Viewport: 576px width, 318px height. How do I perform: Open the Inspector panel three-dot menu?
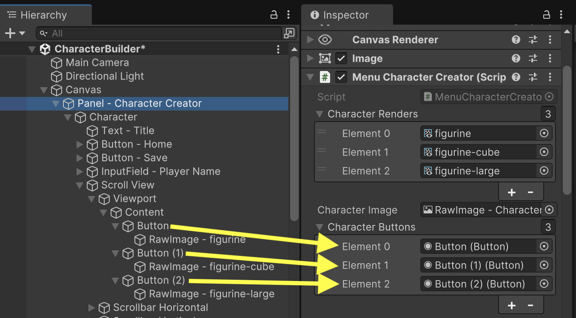(x=562, y=15)
